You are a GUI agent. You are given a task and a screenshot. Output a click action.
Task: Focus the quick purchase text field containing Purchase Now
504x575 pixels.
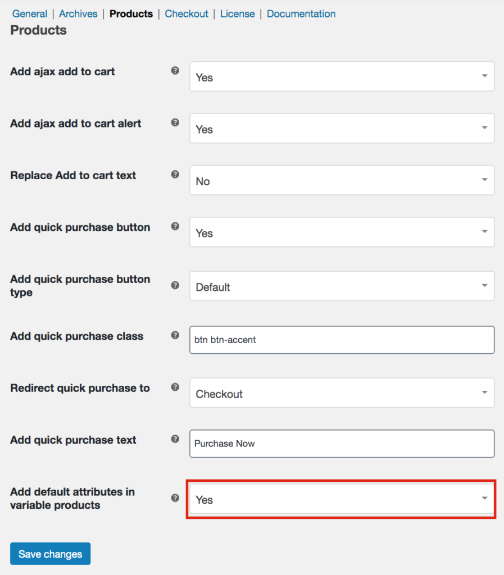coord(342,444)
